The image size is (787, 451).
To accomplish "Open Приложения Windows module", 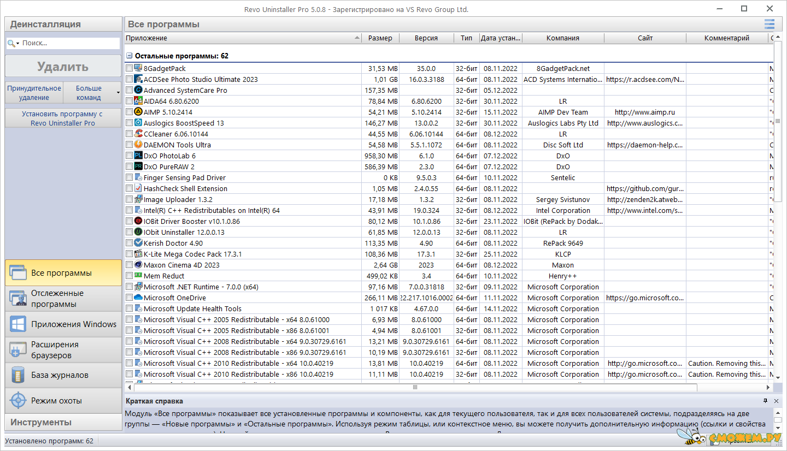I will point(63,324).
